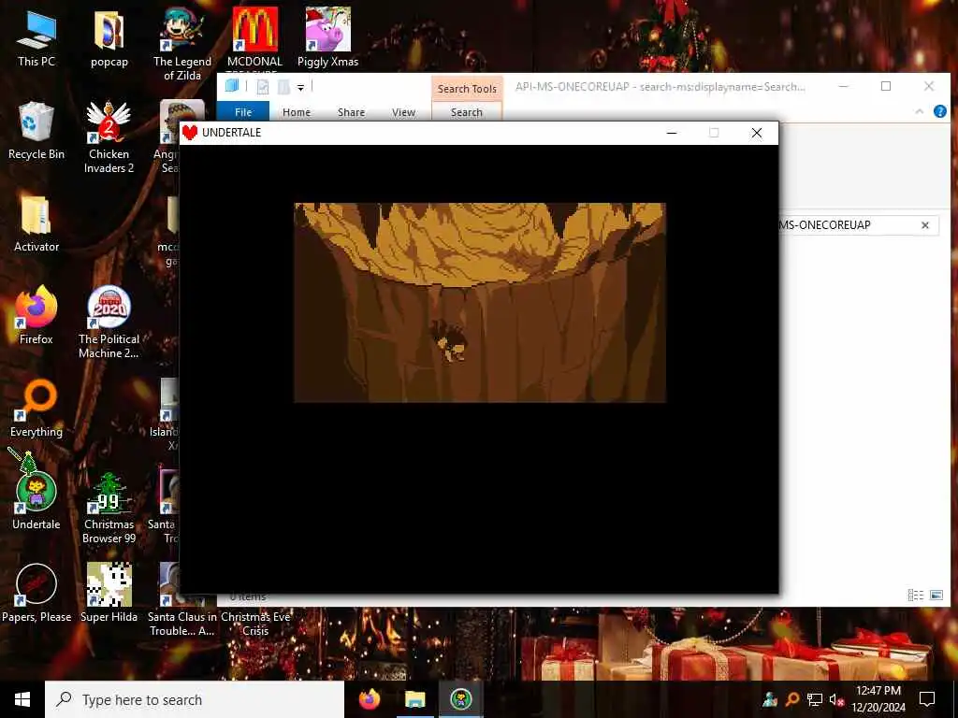The image size is (958, 718).
Task: Launch Firefox from the desktop
Action: point(36,316)
